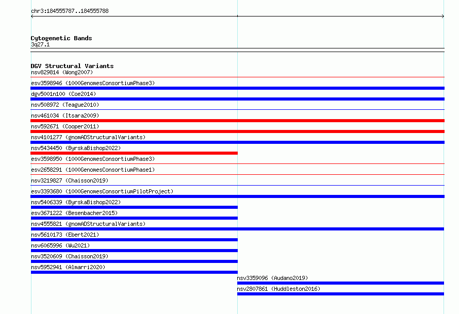The width and height of the screenshot is (459, 314).
Task: Open variant nsv5434450 (ByrskaBishop2022) label
Action: (76, 148)
